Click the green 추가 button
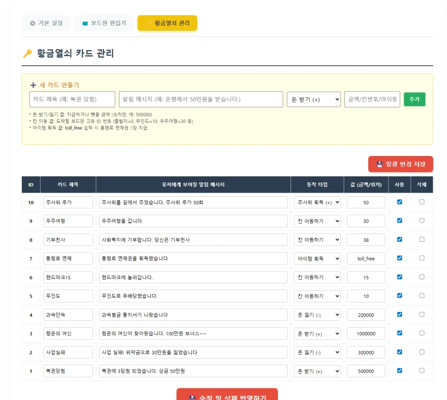Screen dimensions: 447x400 point(414,99)
